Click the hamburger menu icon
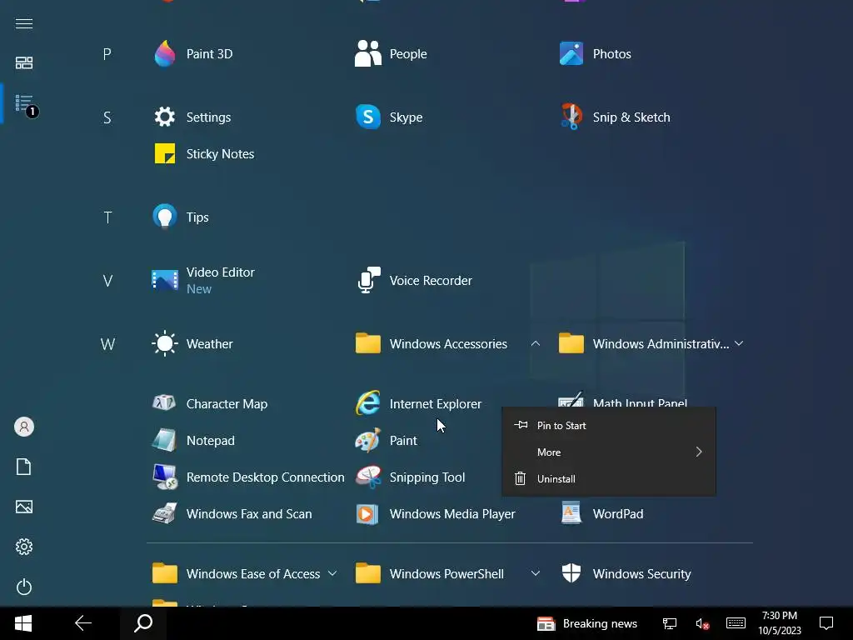853x640 pixels. pos(24,23)
